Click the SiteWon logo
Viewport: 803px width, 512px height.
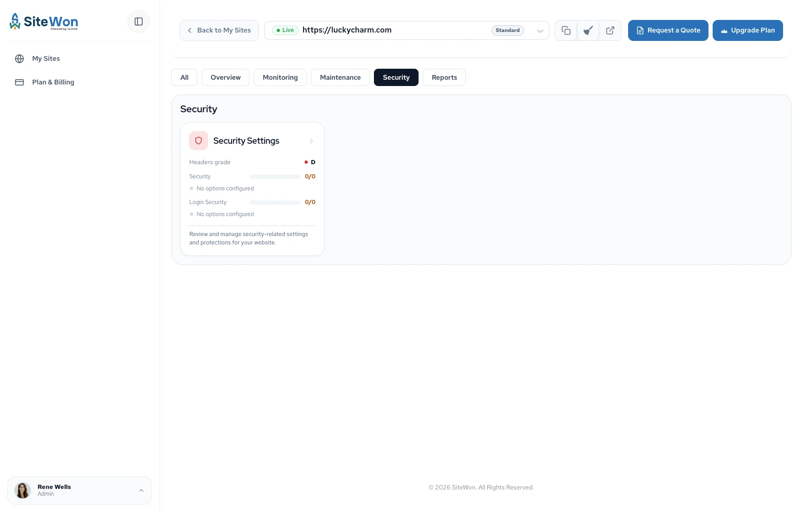coord(44,22)
